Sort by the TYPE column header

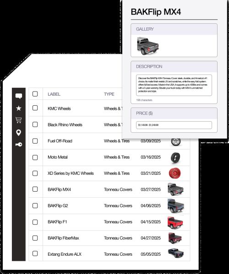click(x=109, y=94)
